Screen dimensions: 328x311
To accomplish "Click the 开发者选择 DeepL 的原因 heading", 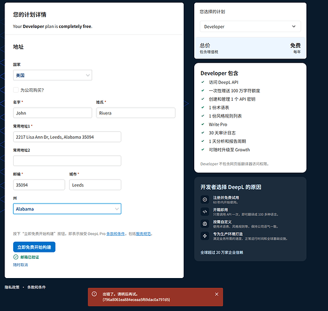I will point(231,187).
